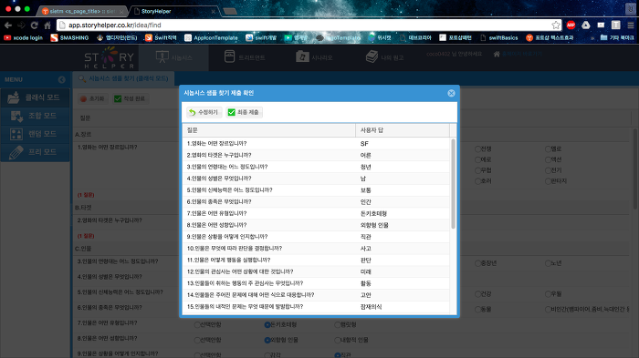This screenshot has height=358, width=639.
Task: Click the answer 잠재의식 in dialog
Action: 371,307
